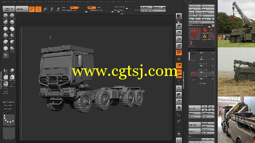
Task: Open Projection Master
Action: pos(9,9)
